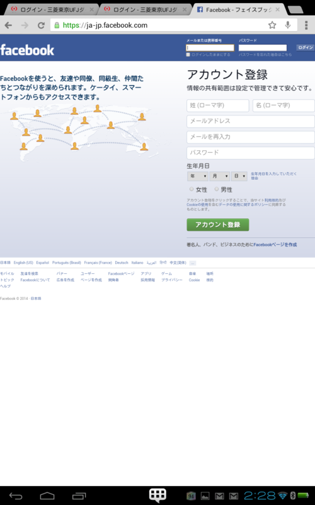315x505 pixels.
Task: Open the 広告を作成 footer link
Action: tap(66, 280)
